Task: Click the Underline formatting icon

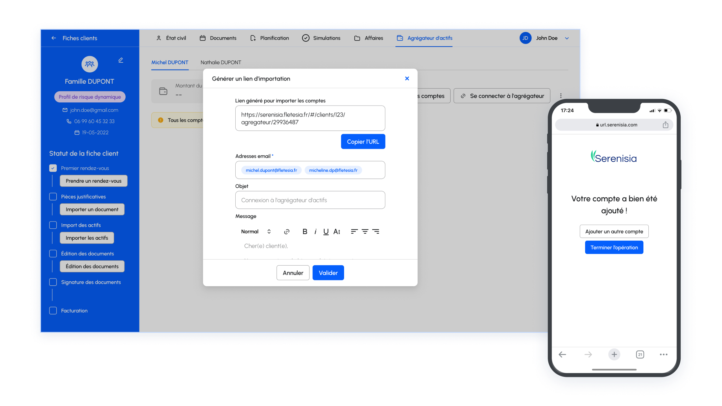Action: 326,231
